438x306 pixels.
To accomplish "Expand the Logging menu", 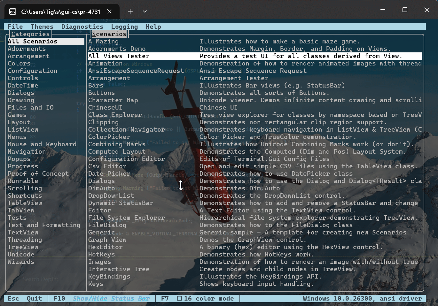I will tap(124, 27).
